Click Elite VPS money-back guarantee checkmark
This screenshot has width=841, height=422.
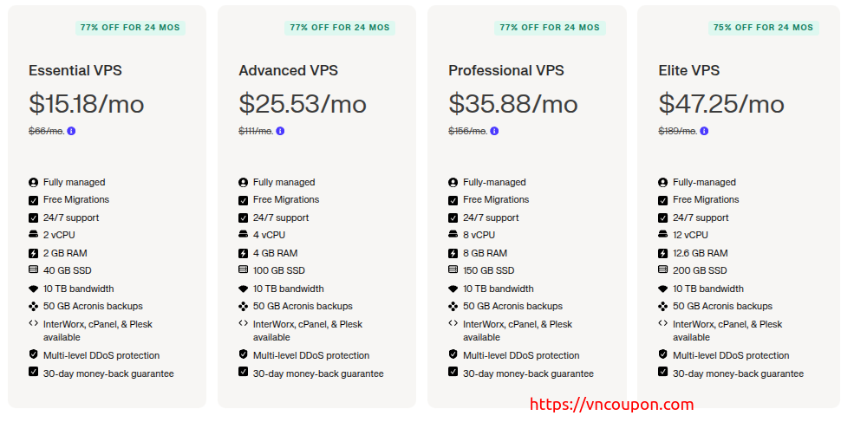(663, 373)
